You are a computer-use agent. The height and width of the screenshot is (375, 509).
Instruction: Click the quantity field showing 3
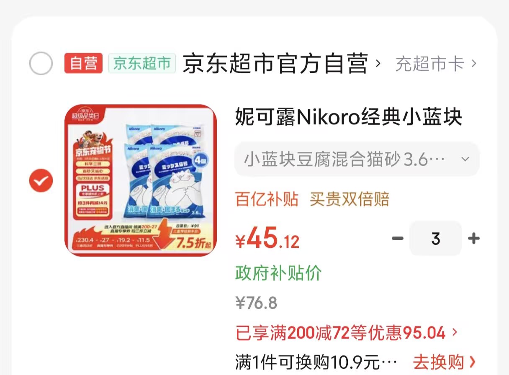436,239
